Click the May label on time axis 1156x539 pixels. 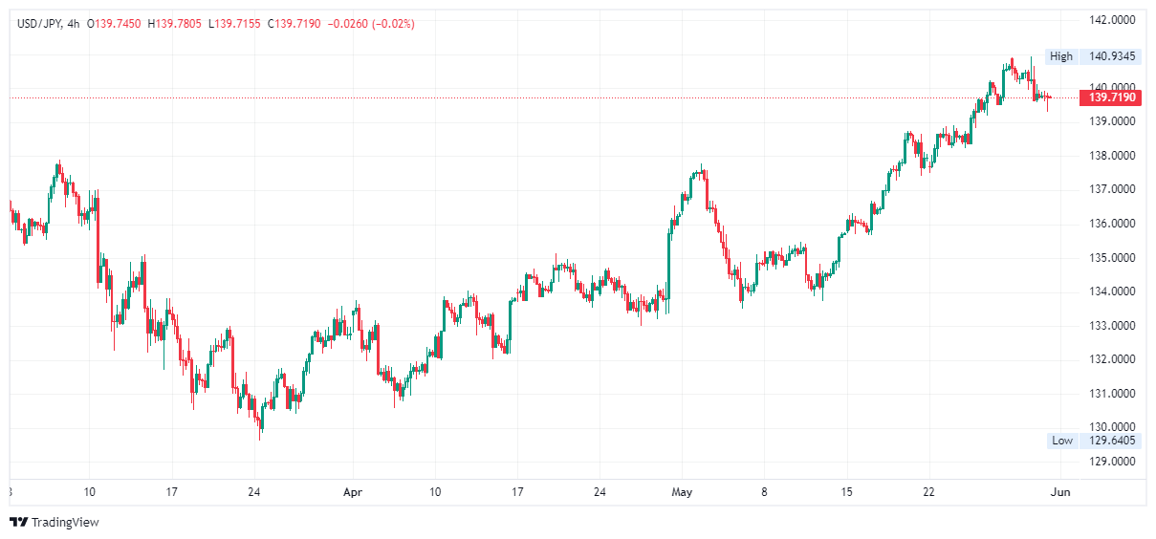(x=682, y=492)
